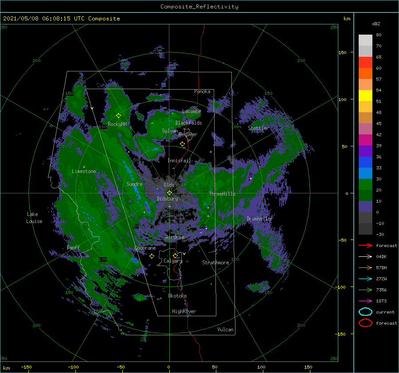
Task: Click the white plus marker east of ThreeHills
Action: 250,178
